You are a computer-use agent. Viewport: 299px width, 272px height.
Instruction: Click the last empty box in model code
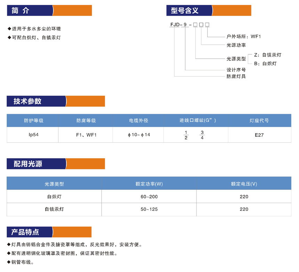[207, 25]
